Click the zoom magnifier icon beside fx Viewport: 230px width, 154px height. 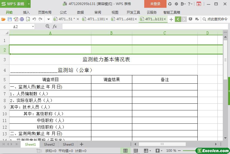[x=47, y=26]
